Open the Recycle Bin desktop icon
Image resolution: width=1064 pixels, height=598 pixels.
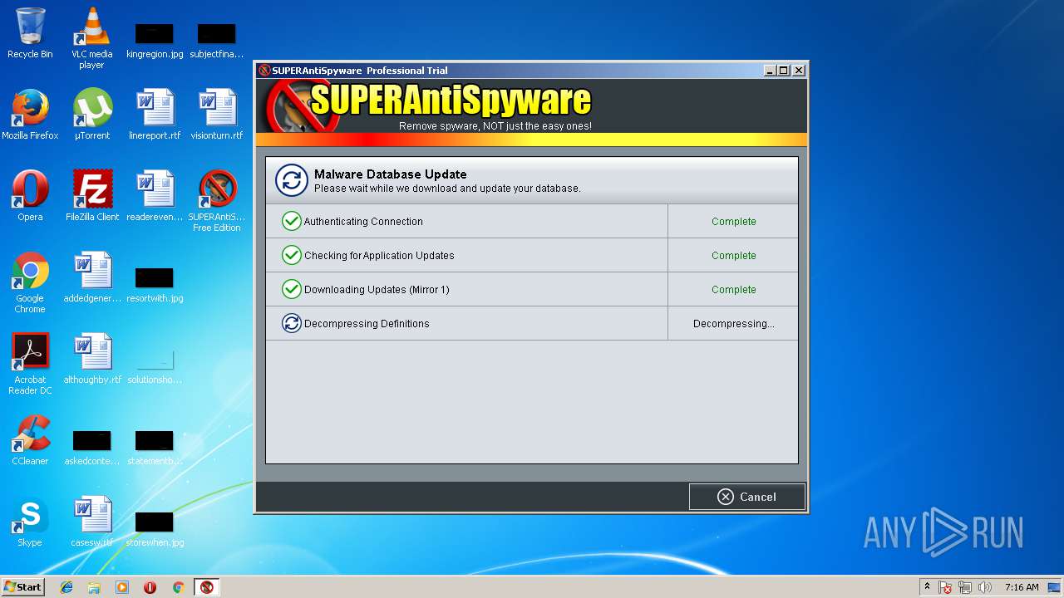click(x=30, y=34)
